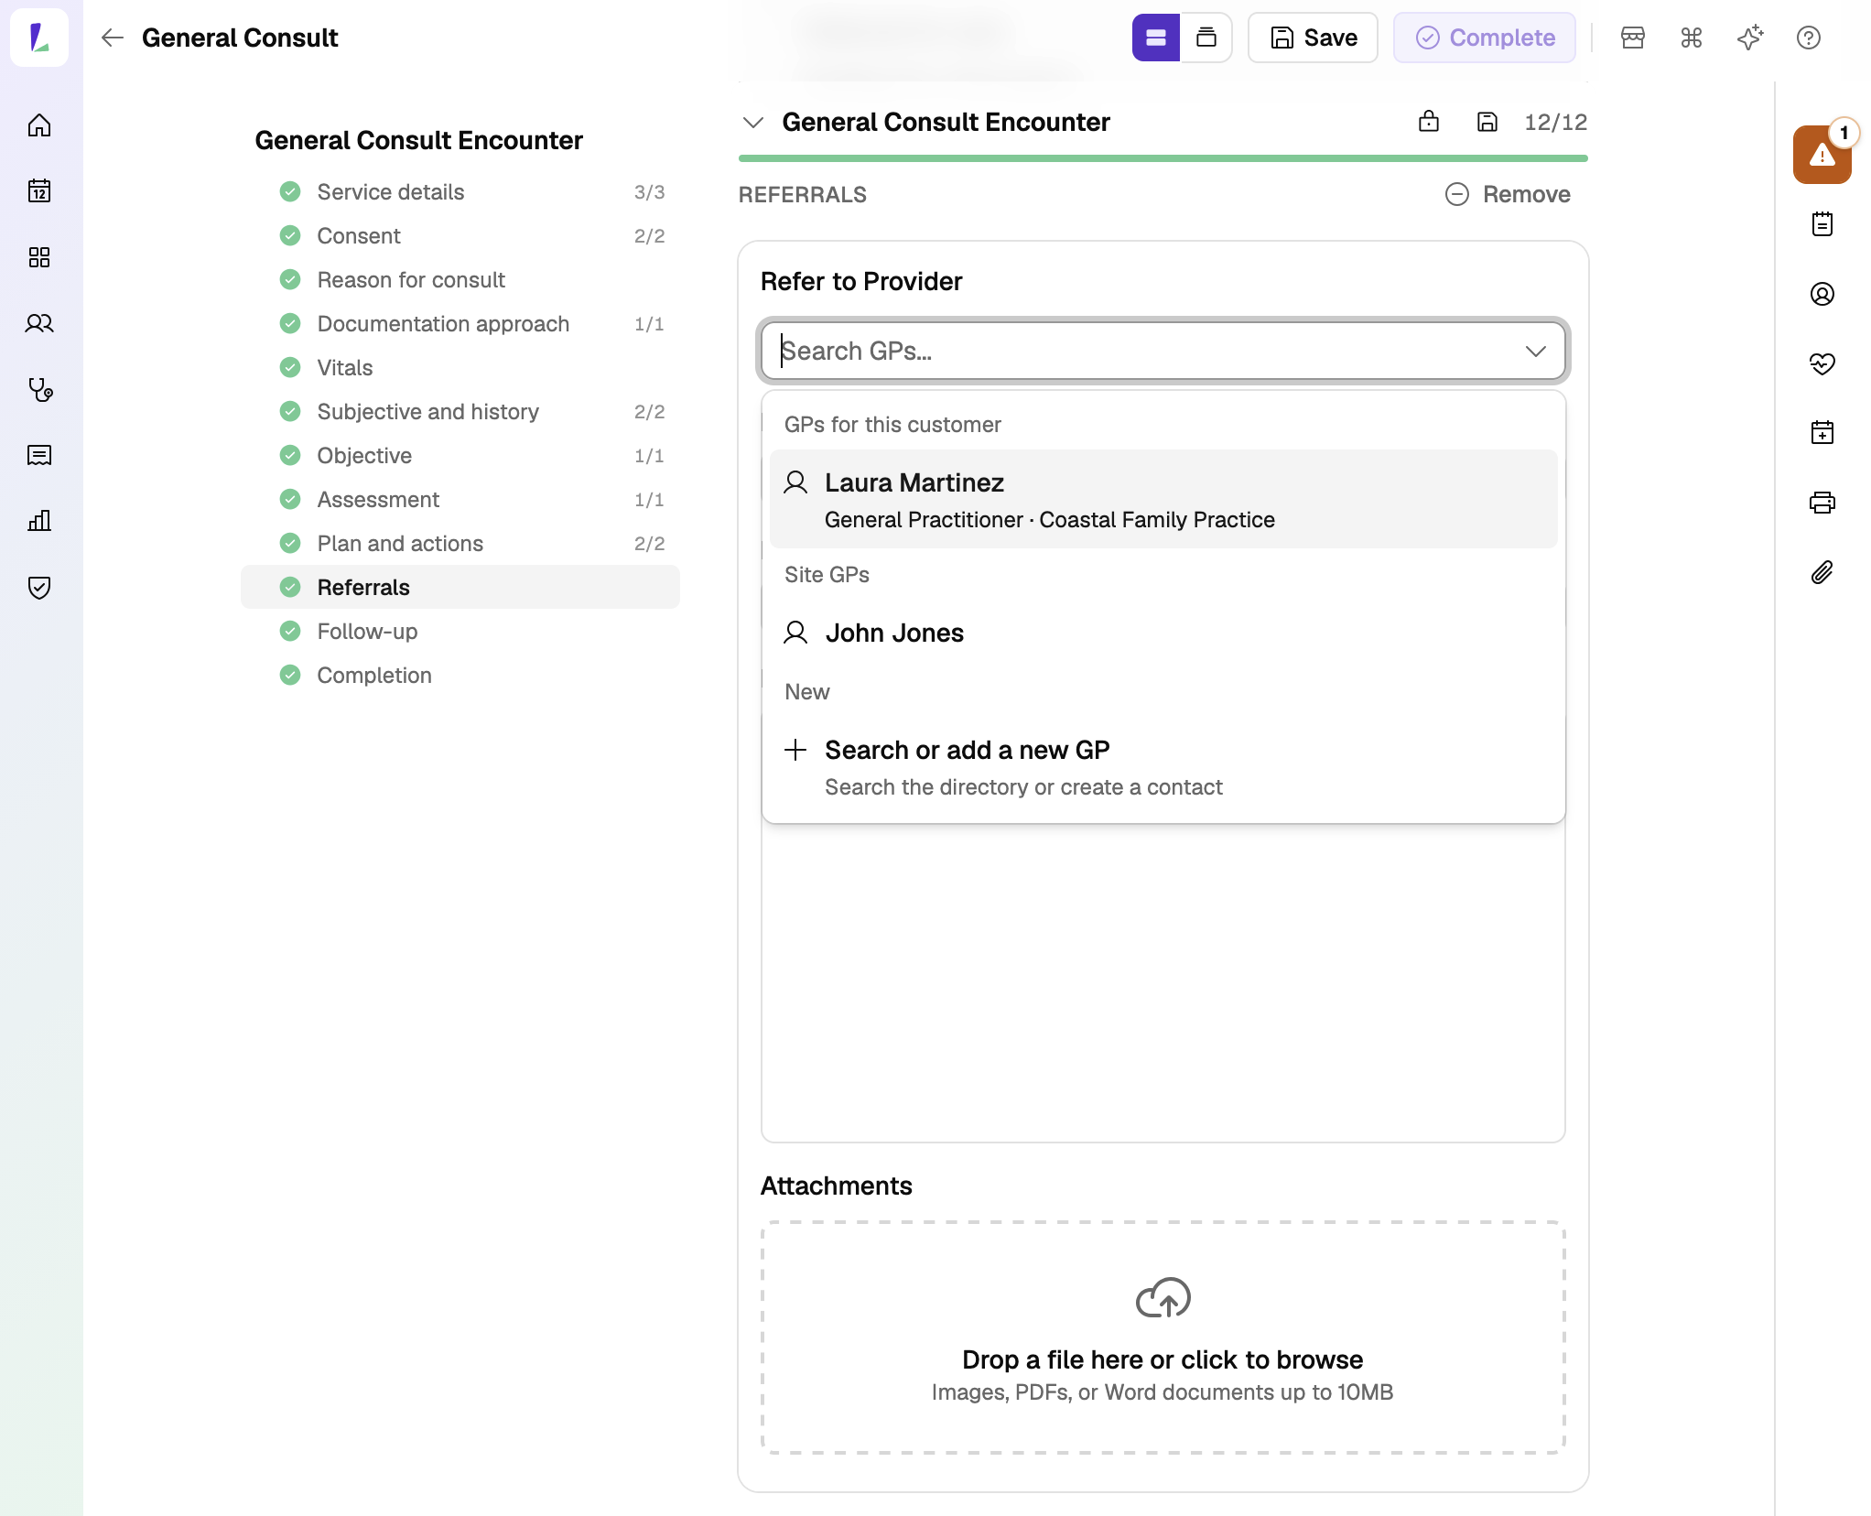This screenshot has width=1871, height=1516.
Task: Open the stethoscope clinical icon in sidebar
Action: point(39,389)
